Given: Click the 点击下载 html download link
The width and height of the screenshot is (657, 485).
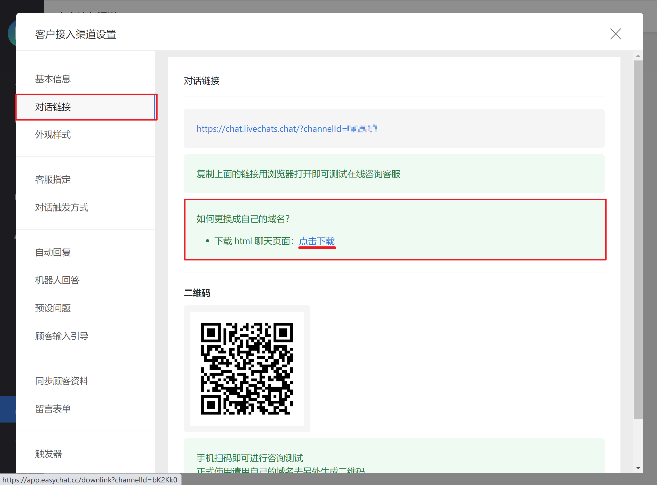Looking at the screenshot, I should coord(317,241).
